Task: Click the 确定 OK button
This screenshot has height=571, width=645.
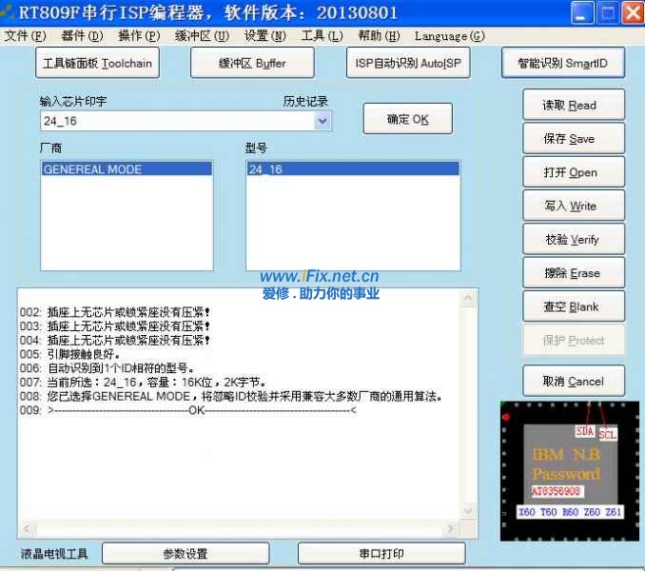Action: (x=408, y=119)
